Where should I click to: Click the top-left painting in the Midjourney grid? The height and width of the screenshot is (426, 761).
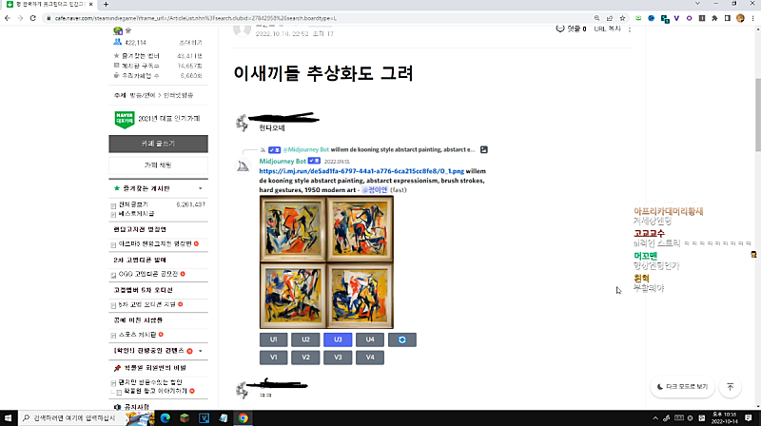[x=293, y=229]
